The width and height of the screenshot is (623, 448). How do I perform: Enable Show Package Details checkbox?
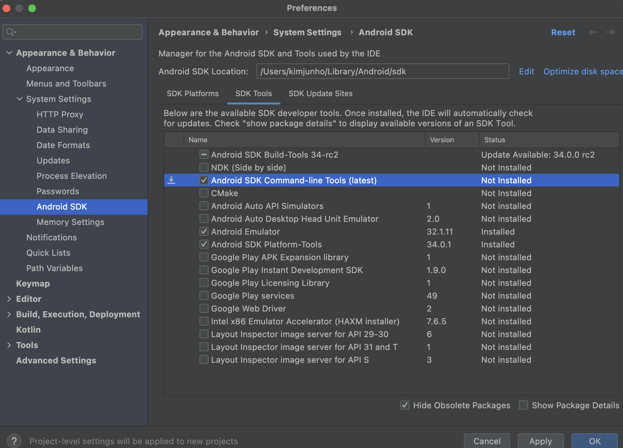point(524,405)
